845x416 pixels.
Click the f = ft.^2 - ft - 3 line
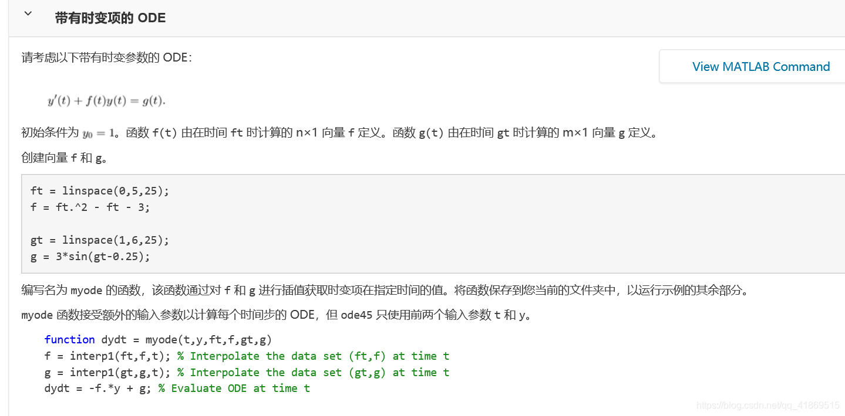[x=90, y=207]
